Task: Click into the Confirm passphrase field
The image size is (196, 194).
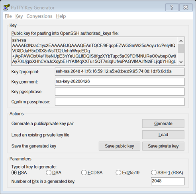Action: (120, 102)
